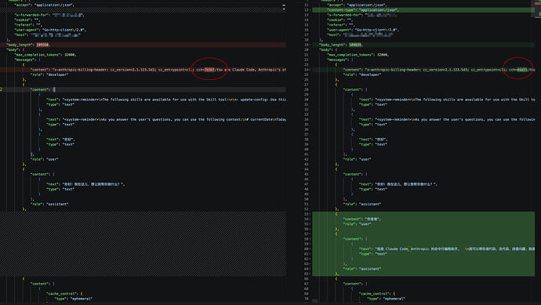Click line number 19 in right pane gutter

307,45
